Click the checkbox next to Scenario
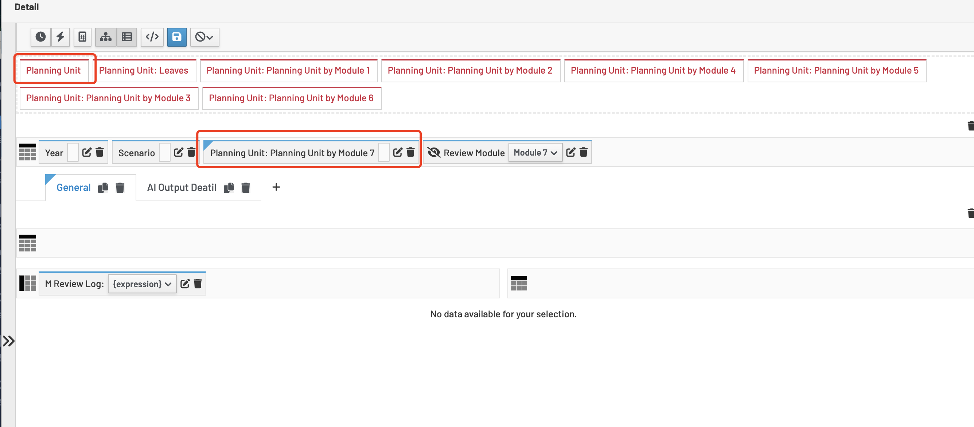 [164, 153]
